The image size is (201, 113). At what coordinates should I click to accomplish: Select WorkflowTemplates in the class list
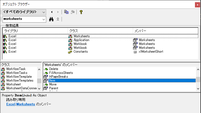20,80
